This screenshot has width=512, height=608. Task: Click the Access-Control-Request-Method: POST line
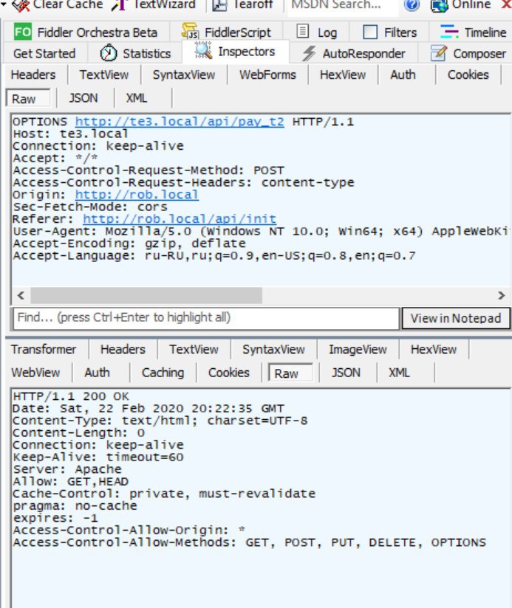[149, 170]
